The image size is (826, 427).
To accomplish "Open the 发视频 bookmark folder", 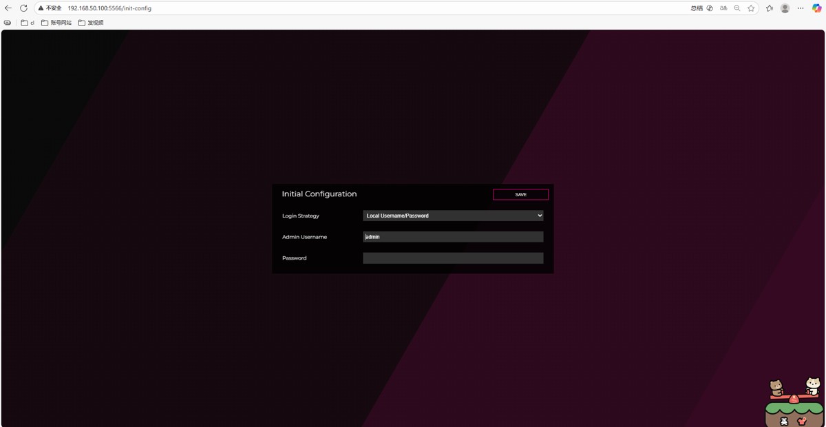I will tap(91, 23).
